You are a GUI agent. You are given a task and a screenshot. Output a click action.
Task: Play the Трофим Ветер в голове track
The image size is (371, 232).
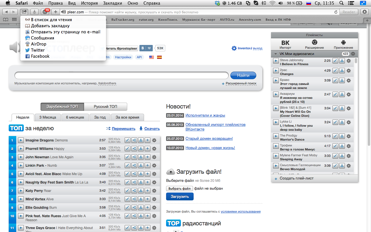(276, 146)
